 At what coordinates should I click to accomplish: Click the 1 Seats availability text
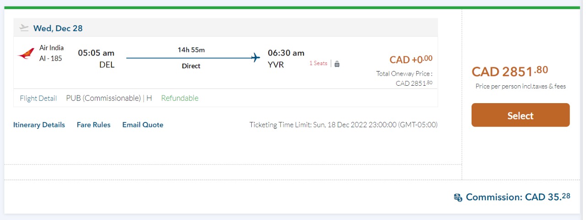pyautogui.click(x=318, y=63)
